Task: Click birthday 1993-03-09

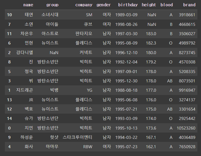Action: click(126, 118)
